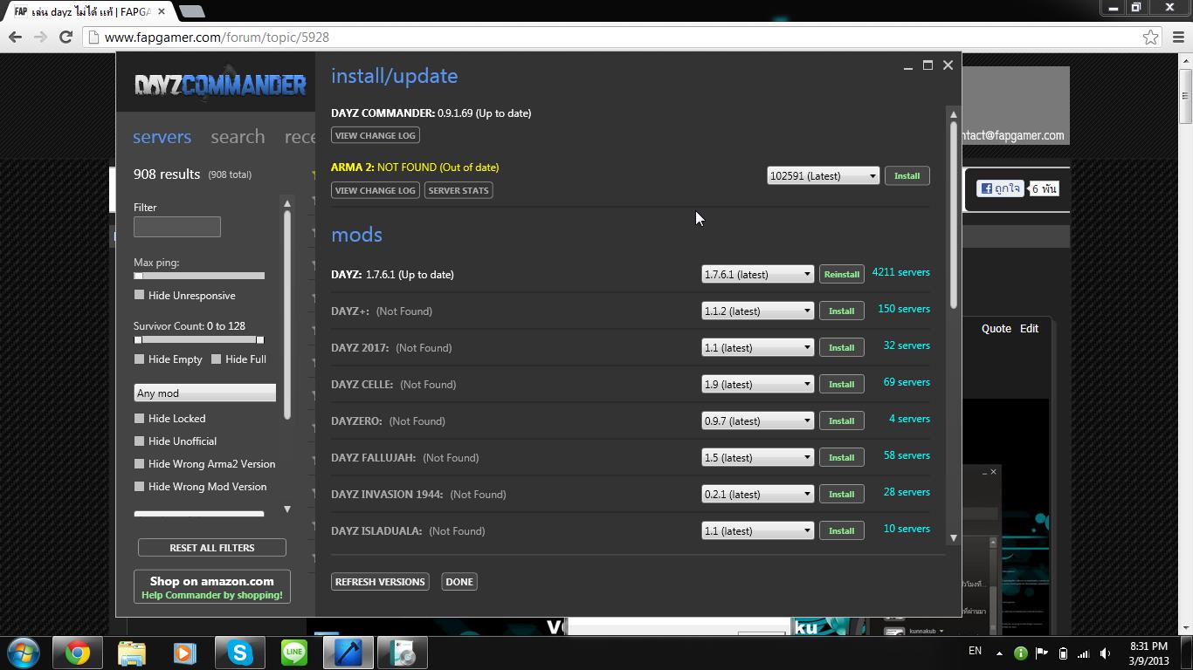Expand DAYZ INVASION 1944 version dropdown

(x=757, y=494)
